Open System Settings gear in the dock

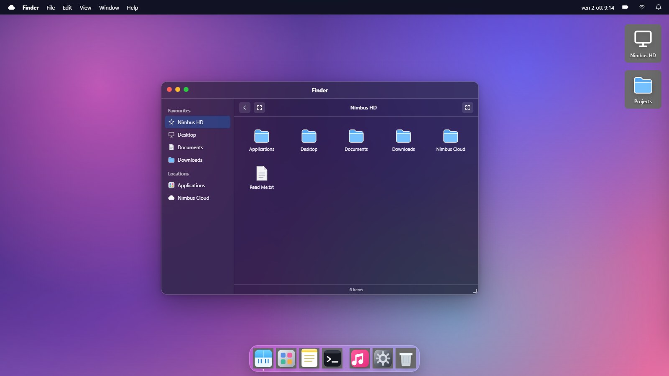coord(383,358)
